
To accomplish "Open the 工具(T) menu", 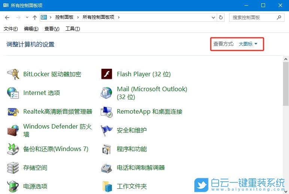I will 73,29.
